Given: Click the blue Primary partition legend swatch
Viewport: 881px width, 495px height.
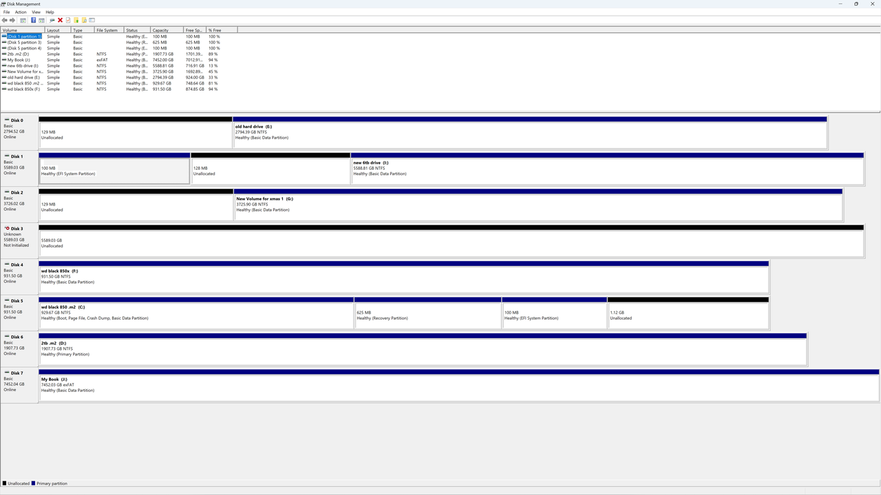Looking at the screenshot, I should [x=33, y=483].
